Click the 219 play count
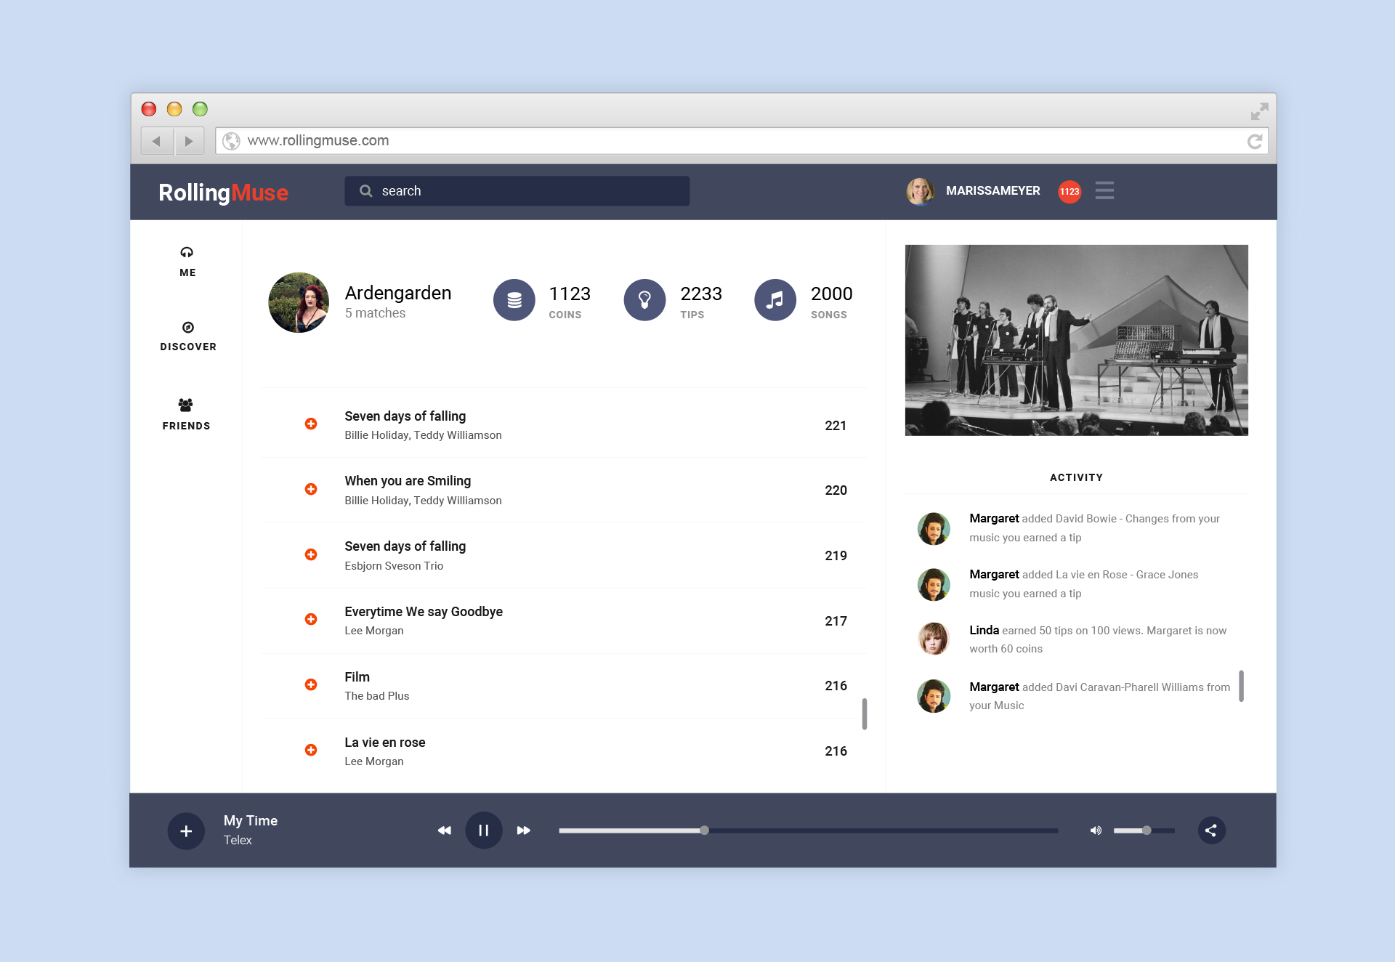Viewport: 1395px width, 962px height. coord(836,556)
